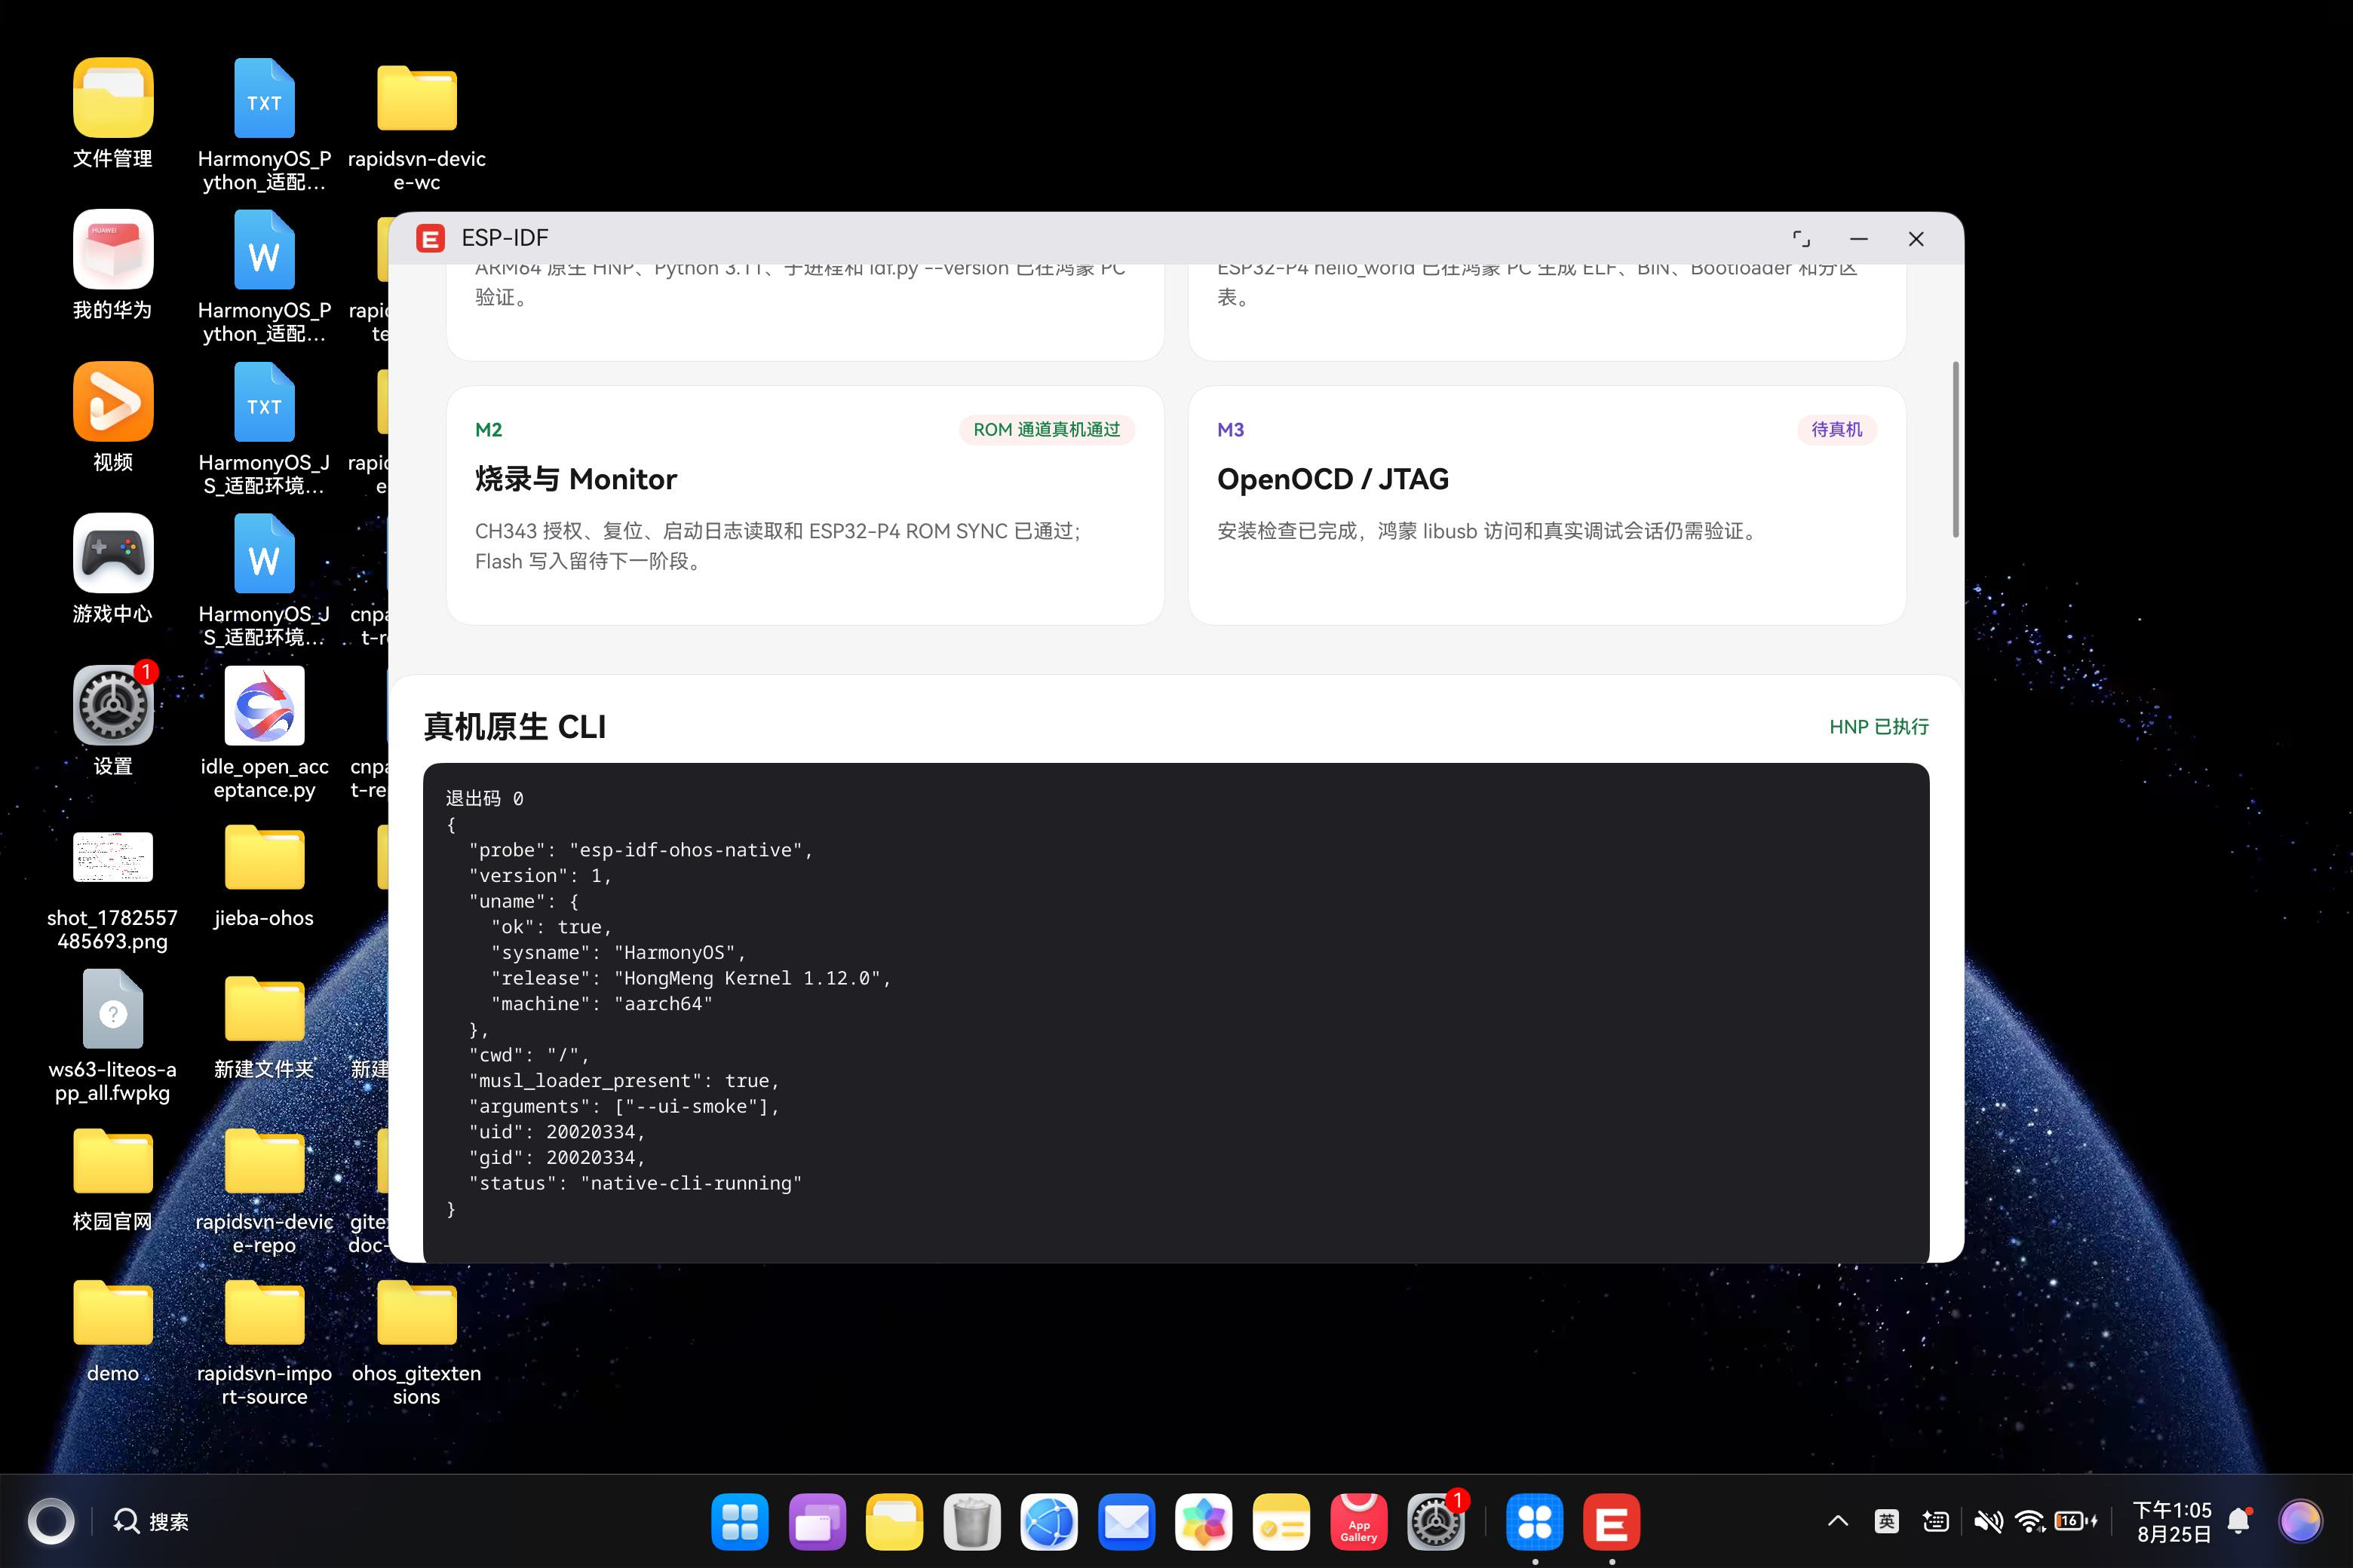
Task: Click the 待真机 status badge on M3
Action: click(1837, 429)
